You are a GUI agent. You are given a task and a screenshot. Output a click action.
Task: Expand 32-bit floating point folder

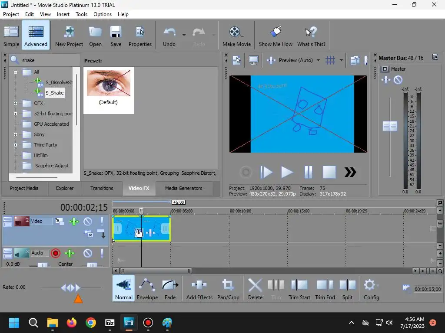tap(15, 114)
